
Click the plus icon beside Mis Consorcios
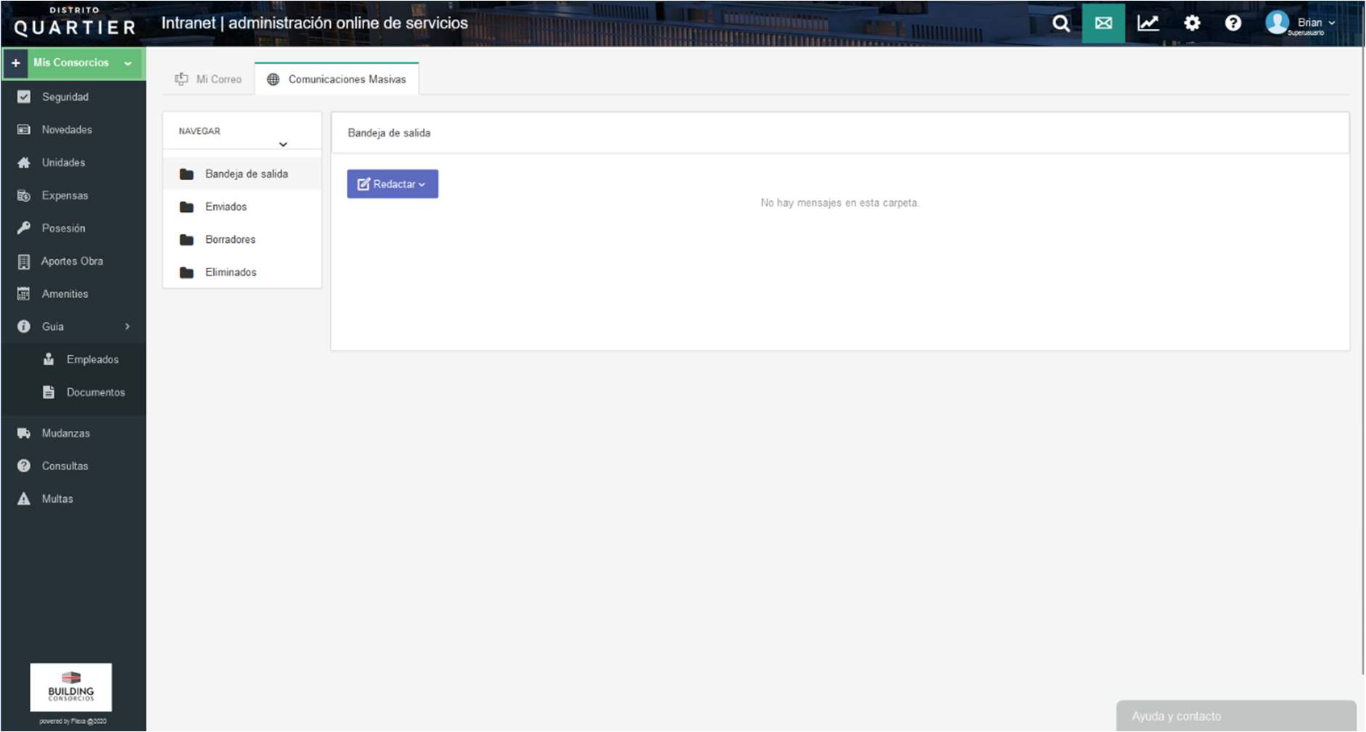15,63
